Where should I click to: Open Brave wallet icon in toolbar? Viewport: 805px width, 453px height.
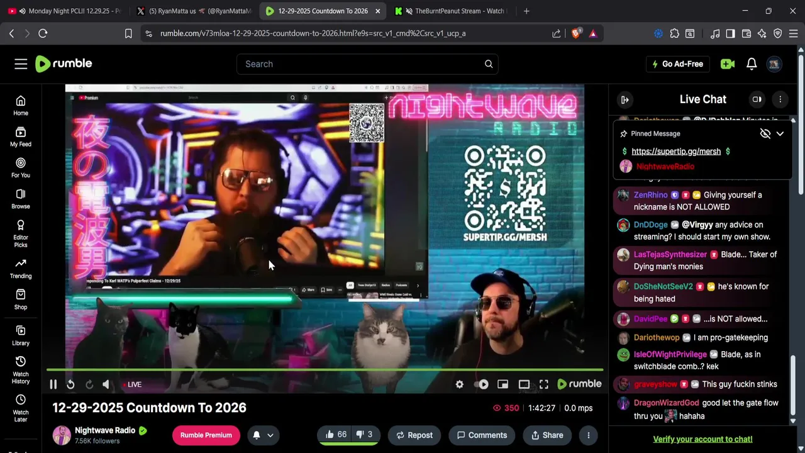[747, 34]
